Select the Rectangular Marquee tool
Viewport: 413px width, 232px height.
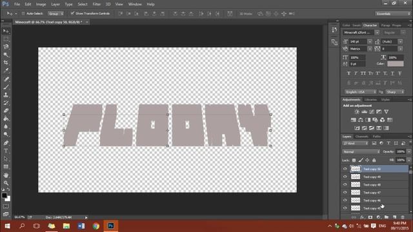click(6, 39)
